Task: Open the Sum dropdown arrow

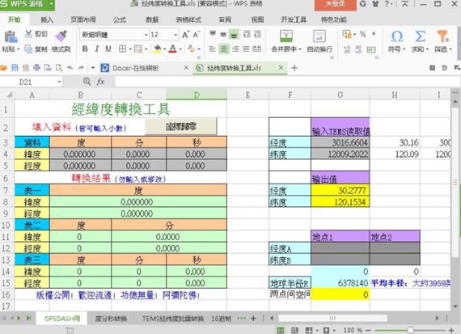Action: [427, 49]
